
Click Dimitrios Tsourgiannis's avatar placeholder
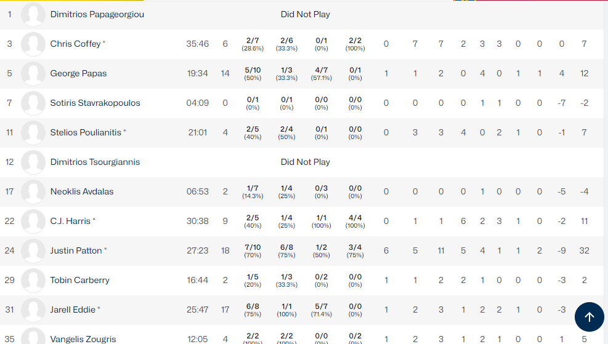pyautogui.click(x=33, y=162)
